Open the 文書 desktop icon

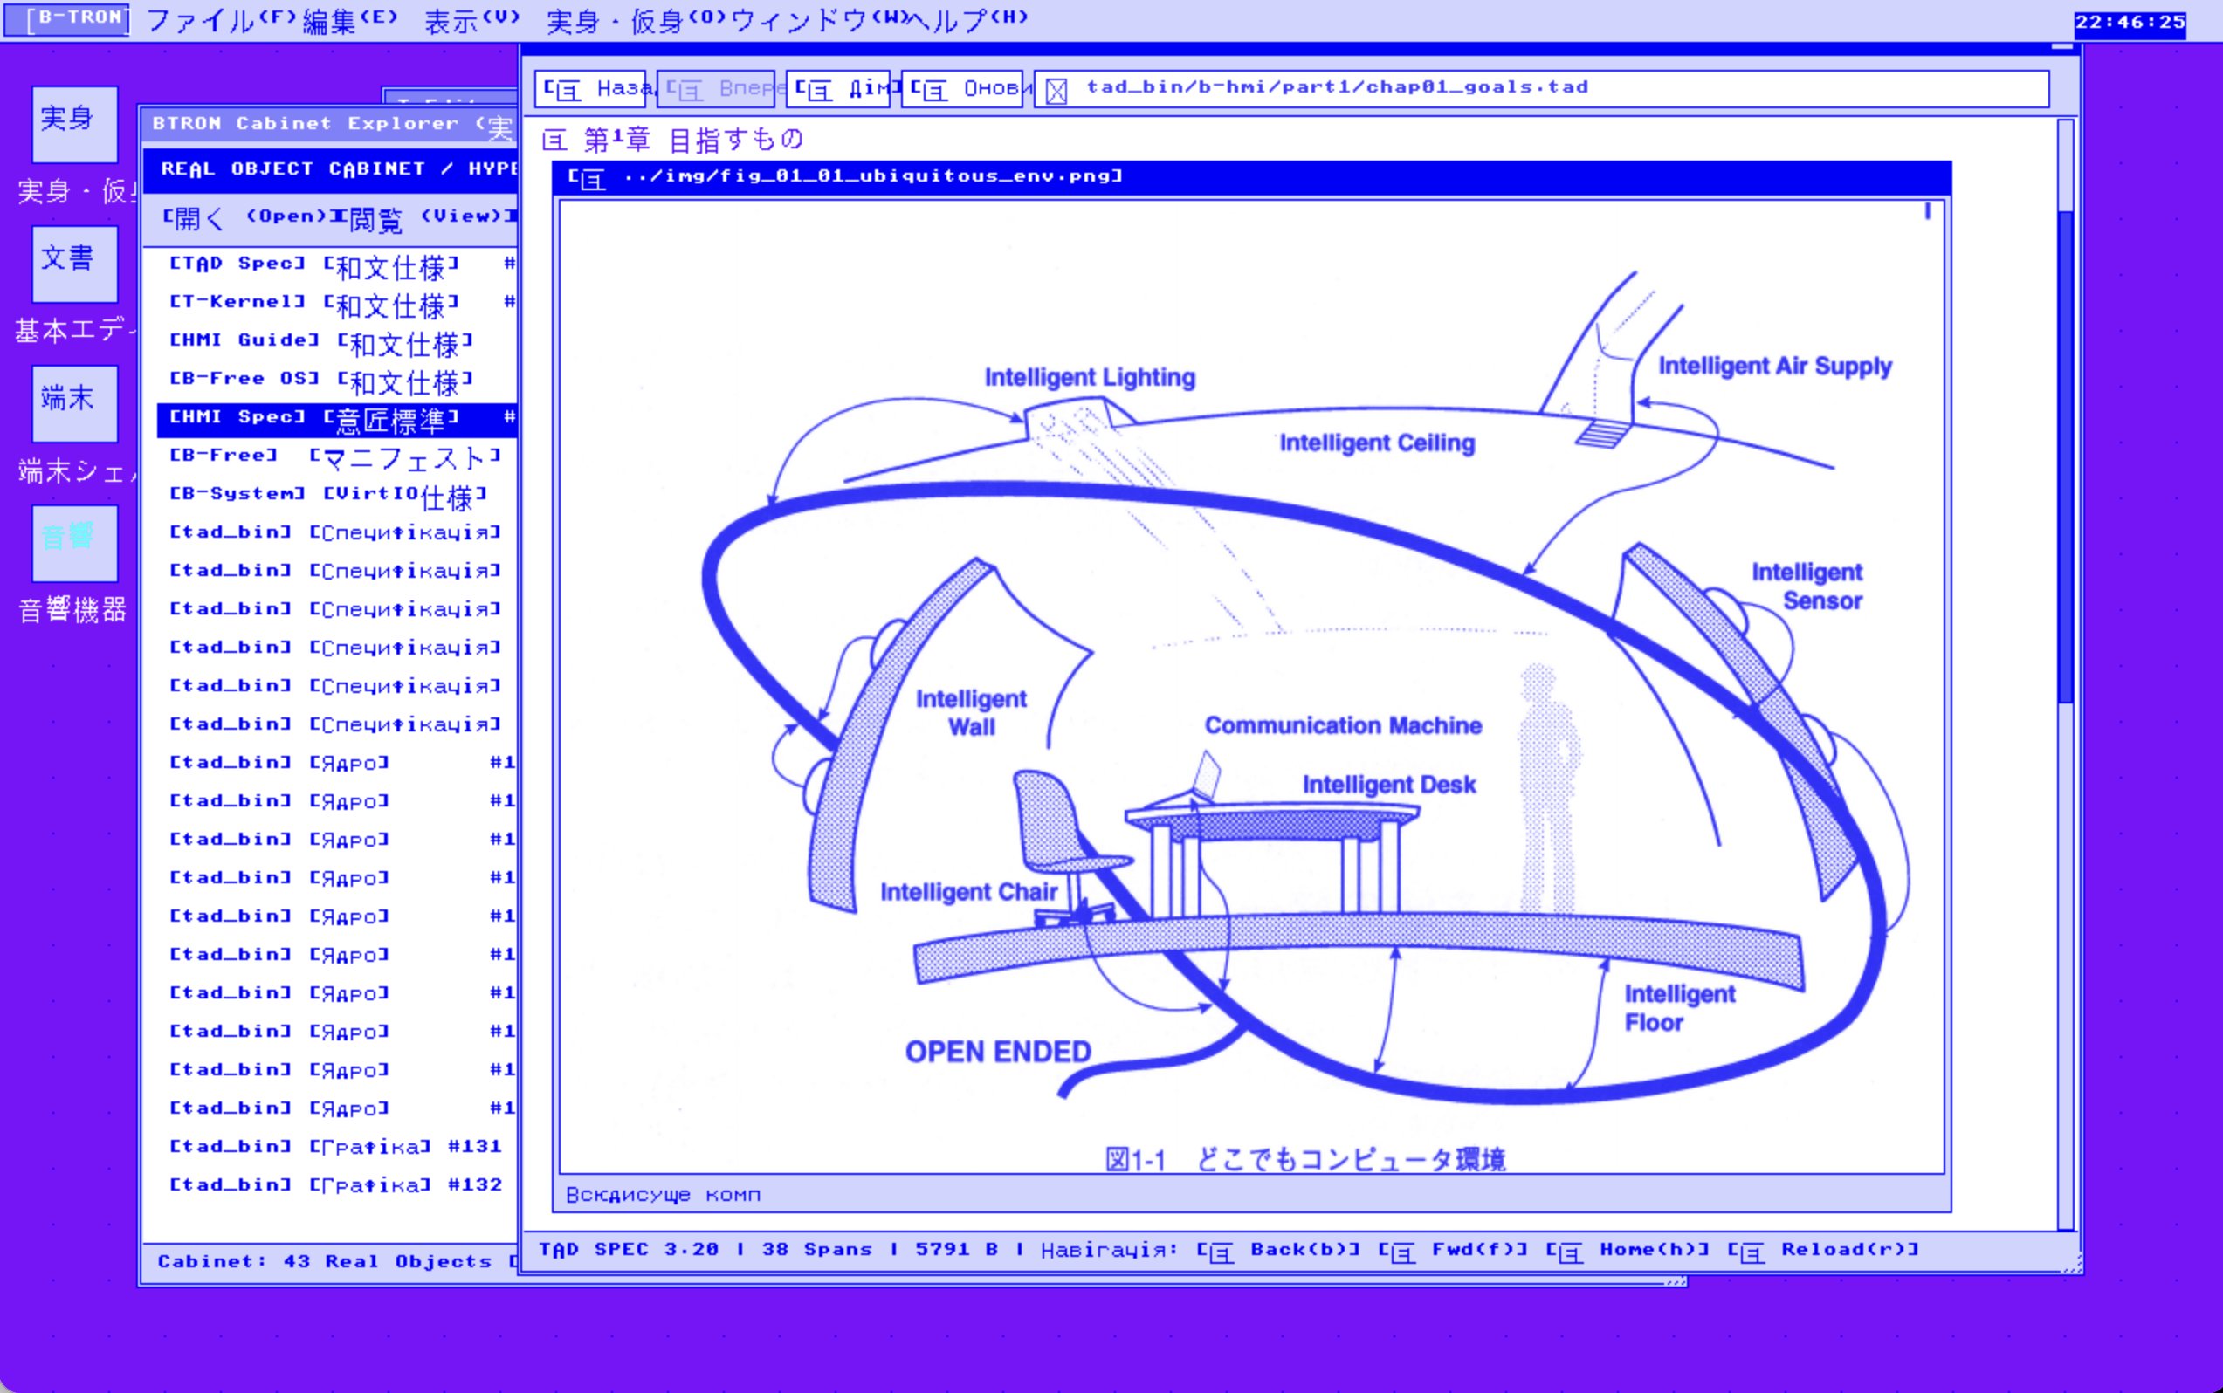75,264
